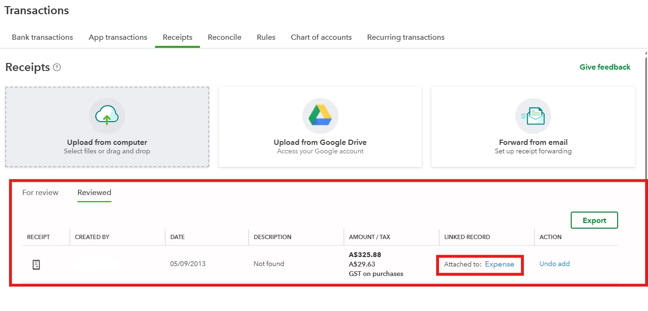Open the Chart of accounts tab
The width and height of the screenshot is (648, 311).
[321, 37]
